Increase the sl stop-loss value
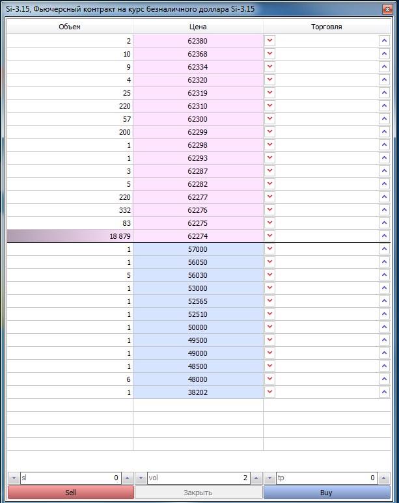The image size is (399, 503). point(128,478)
